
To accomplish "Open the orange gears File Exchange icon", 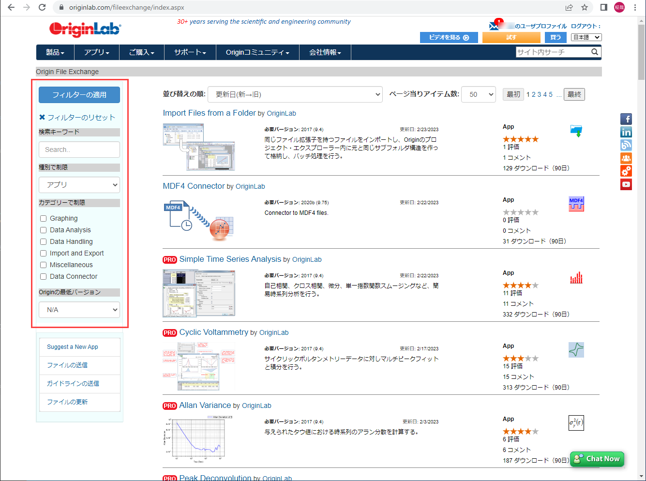I will click(626, 171).
